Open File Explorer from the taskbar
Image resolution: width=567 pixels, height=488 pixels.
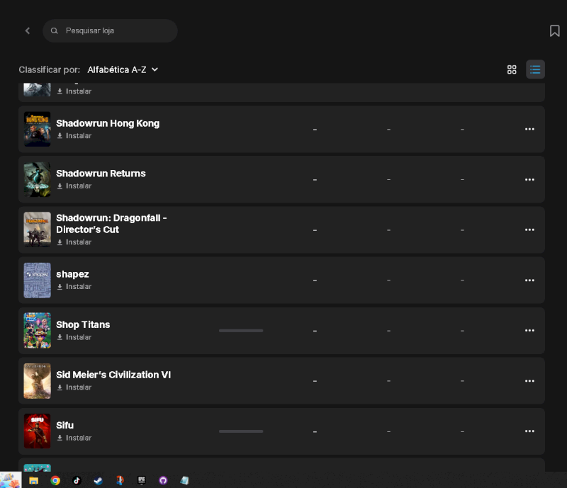[x=33, y=480]
